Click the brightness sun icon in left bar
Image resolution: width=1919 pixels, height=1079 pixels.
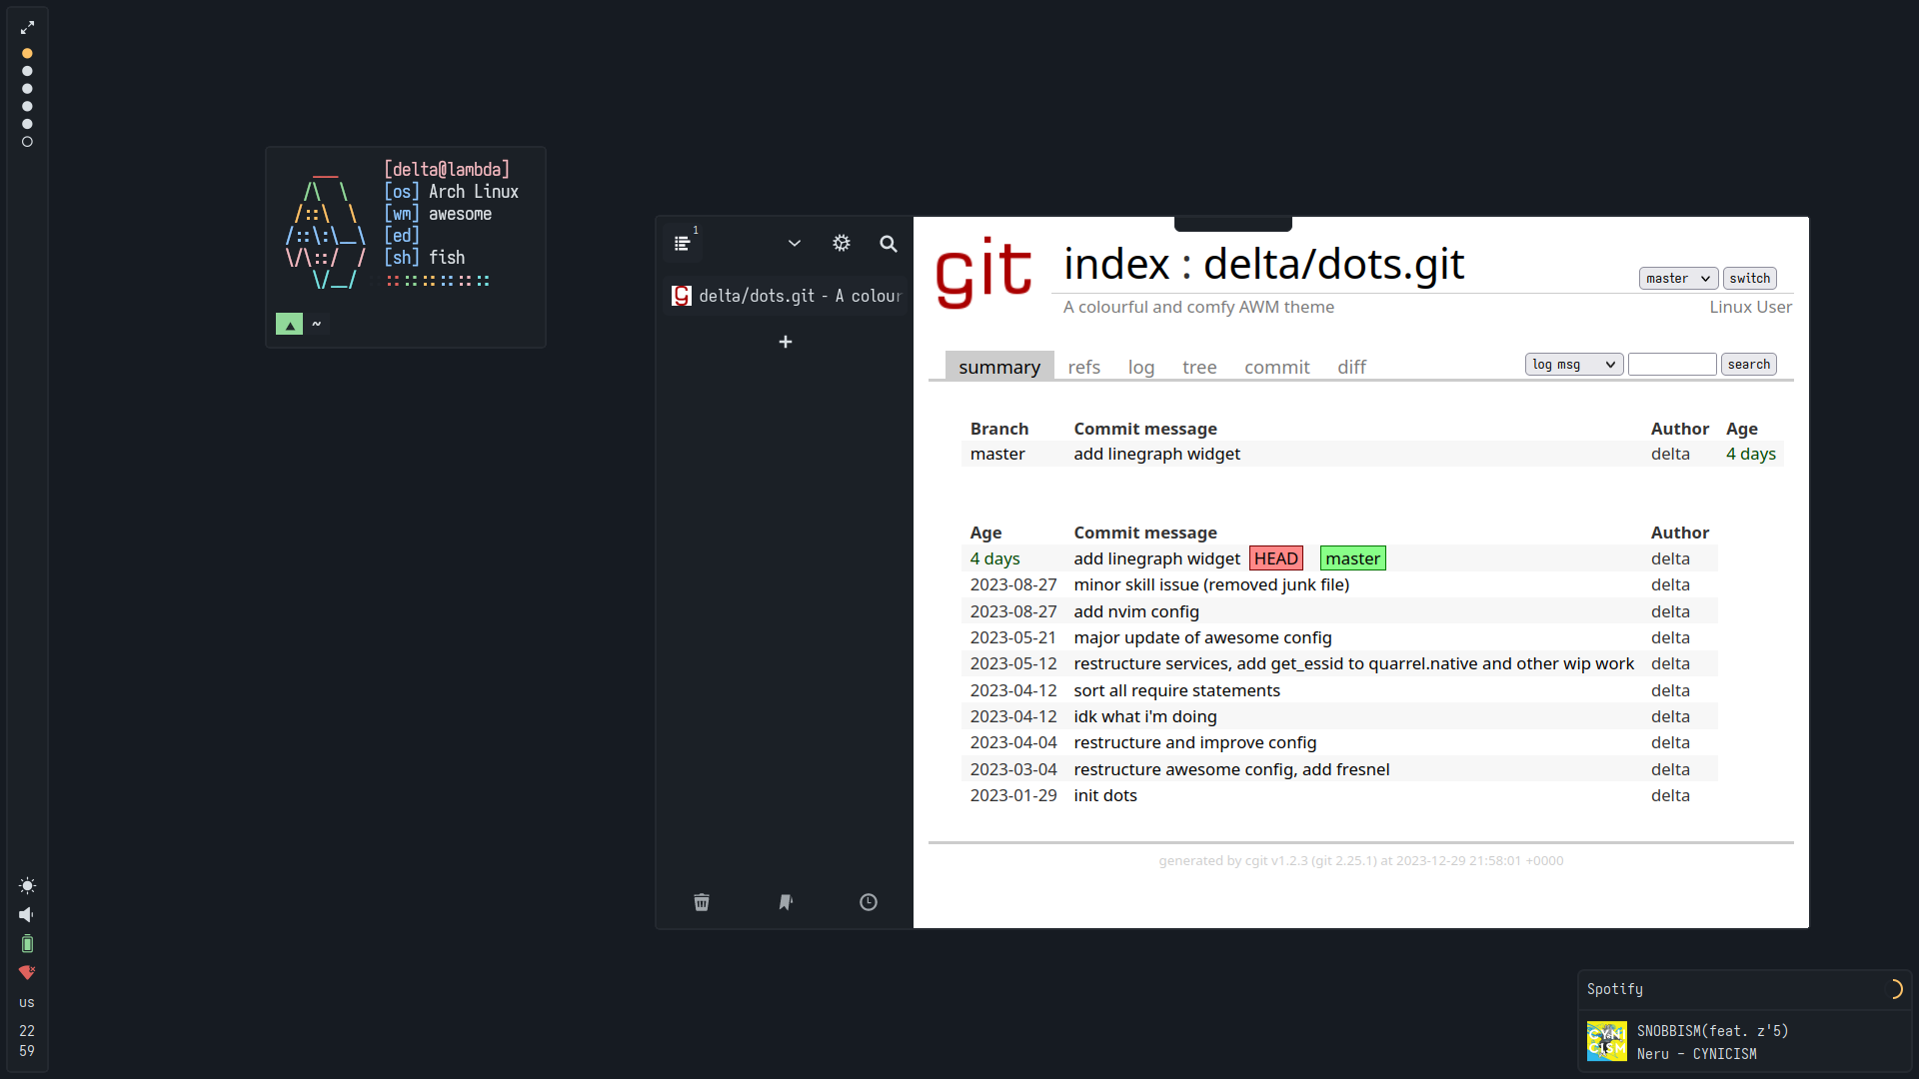pyautogui.click(x=27, y=885)
